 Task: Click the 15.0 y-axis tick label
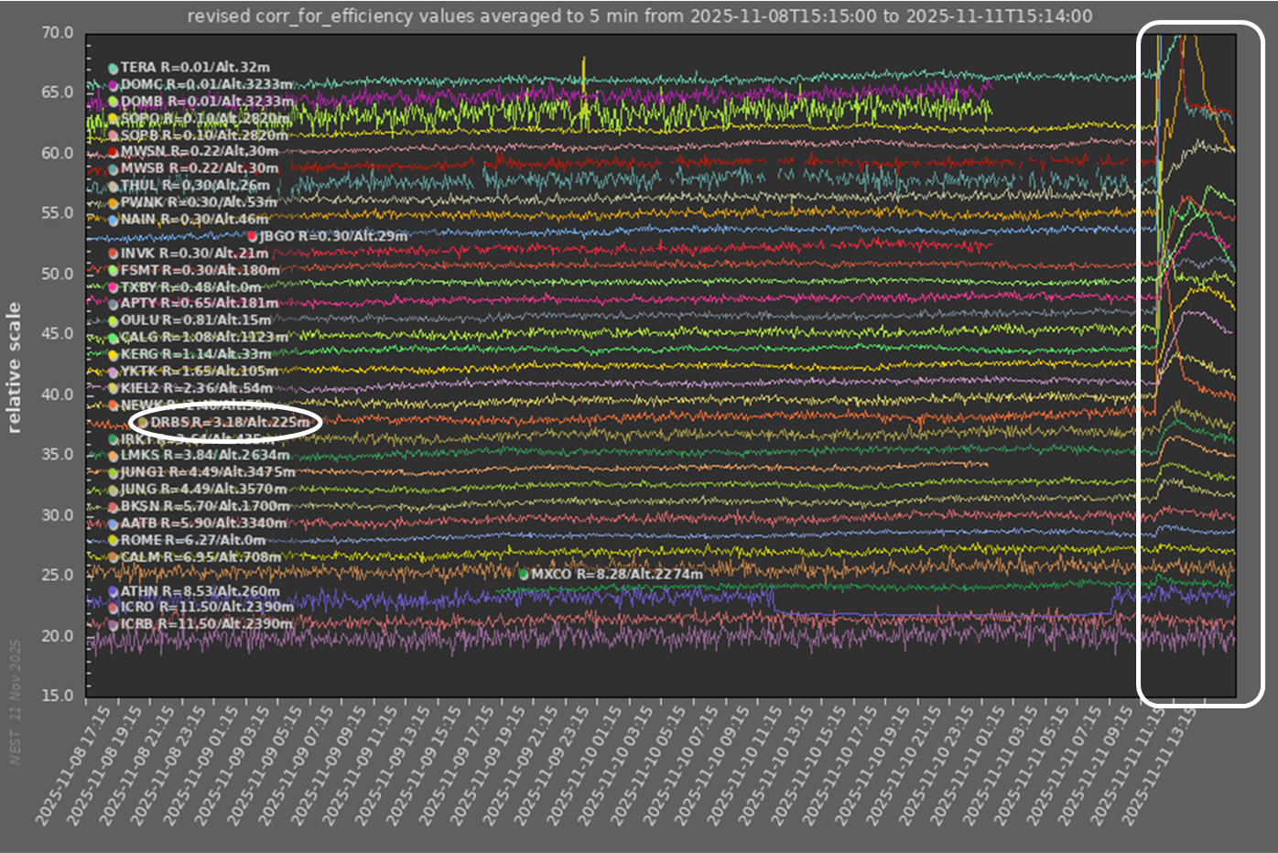(x=57, y=696)
